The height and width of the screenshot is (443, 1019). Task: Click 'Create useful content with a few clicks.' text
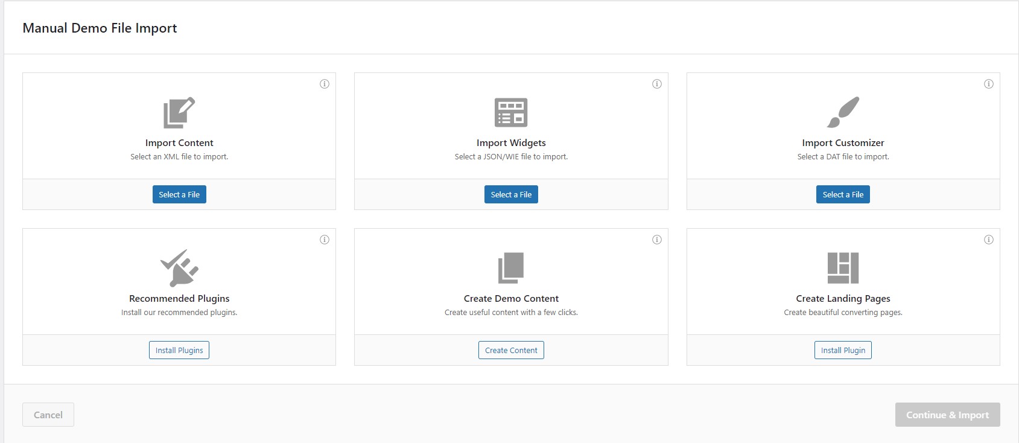pyautogui.click(x=511, y=313)
